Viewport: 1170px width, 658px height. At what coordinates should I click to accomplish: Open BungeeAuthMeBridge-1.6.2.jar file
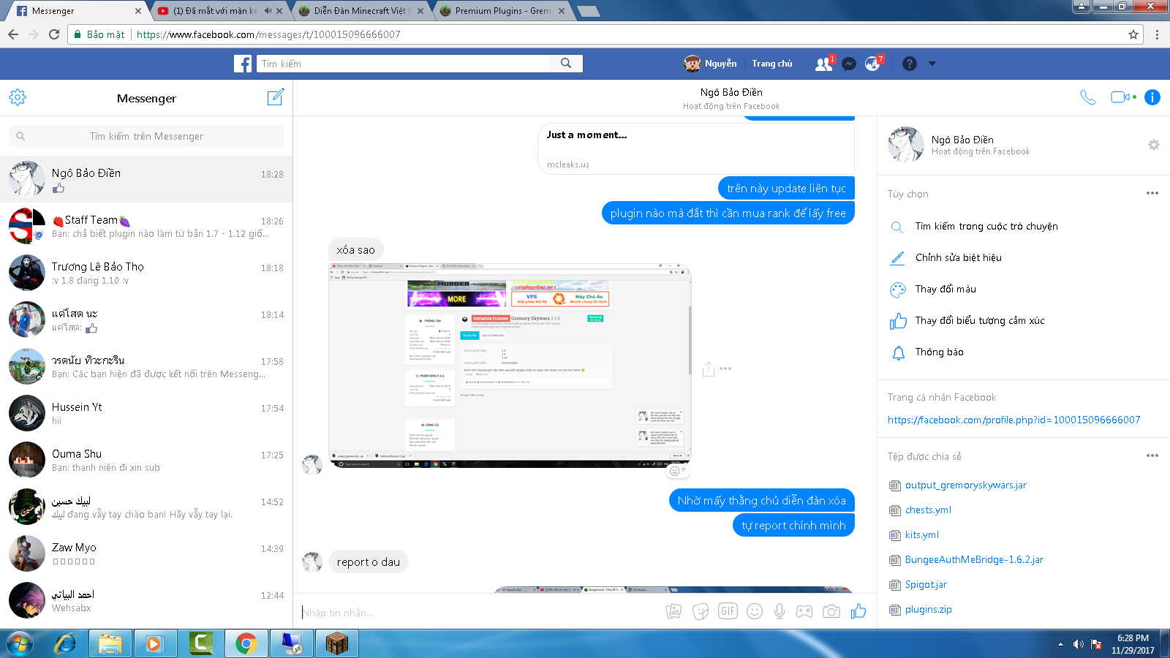974,560
